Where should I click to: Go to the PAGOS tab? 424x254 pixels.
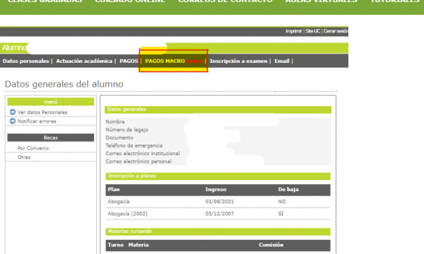click(x=129, y=61)
